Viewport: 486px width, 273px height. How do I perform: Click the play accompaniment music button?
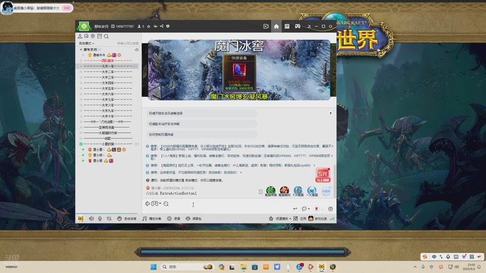coord(151,218)
